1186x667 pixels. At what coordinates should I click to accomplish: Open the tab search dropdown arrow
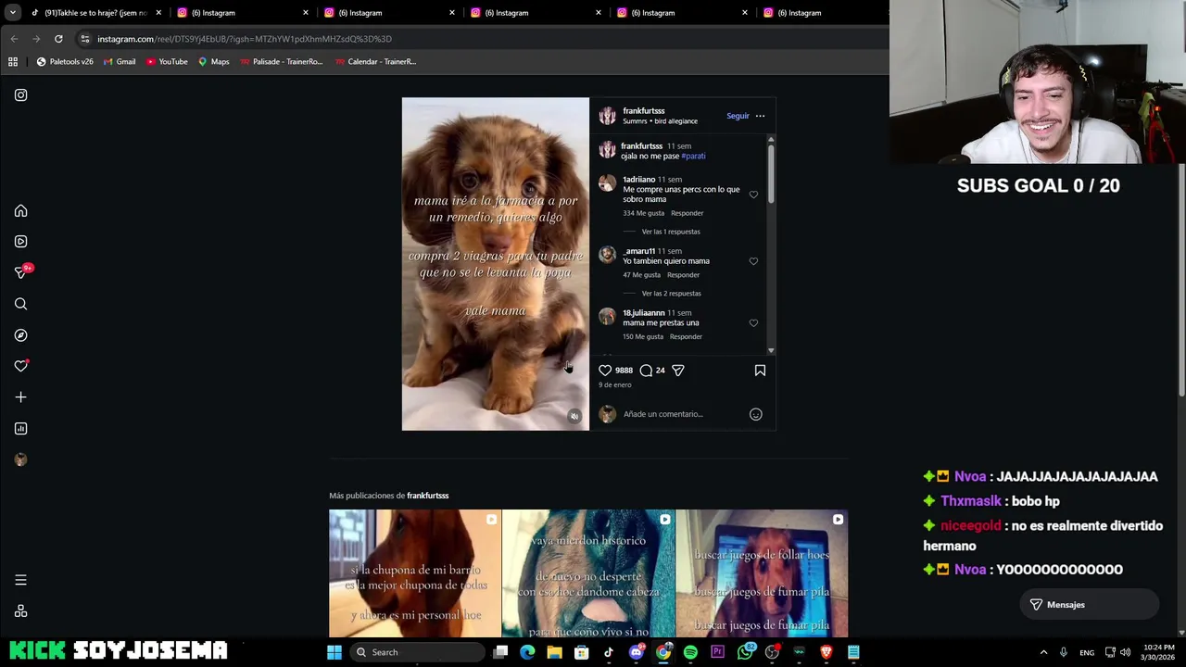(x=12, y=13)
